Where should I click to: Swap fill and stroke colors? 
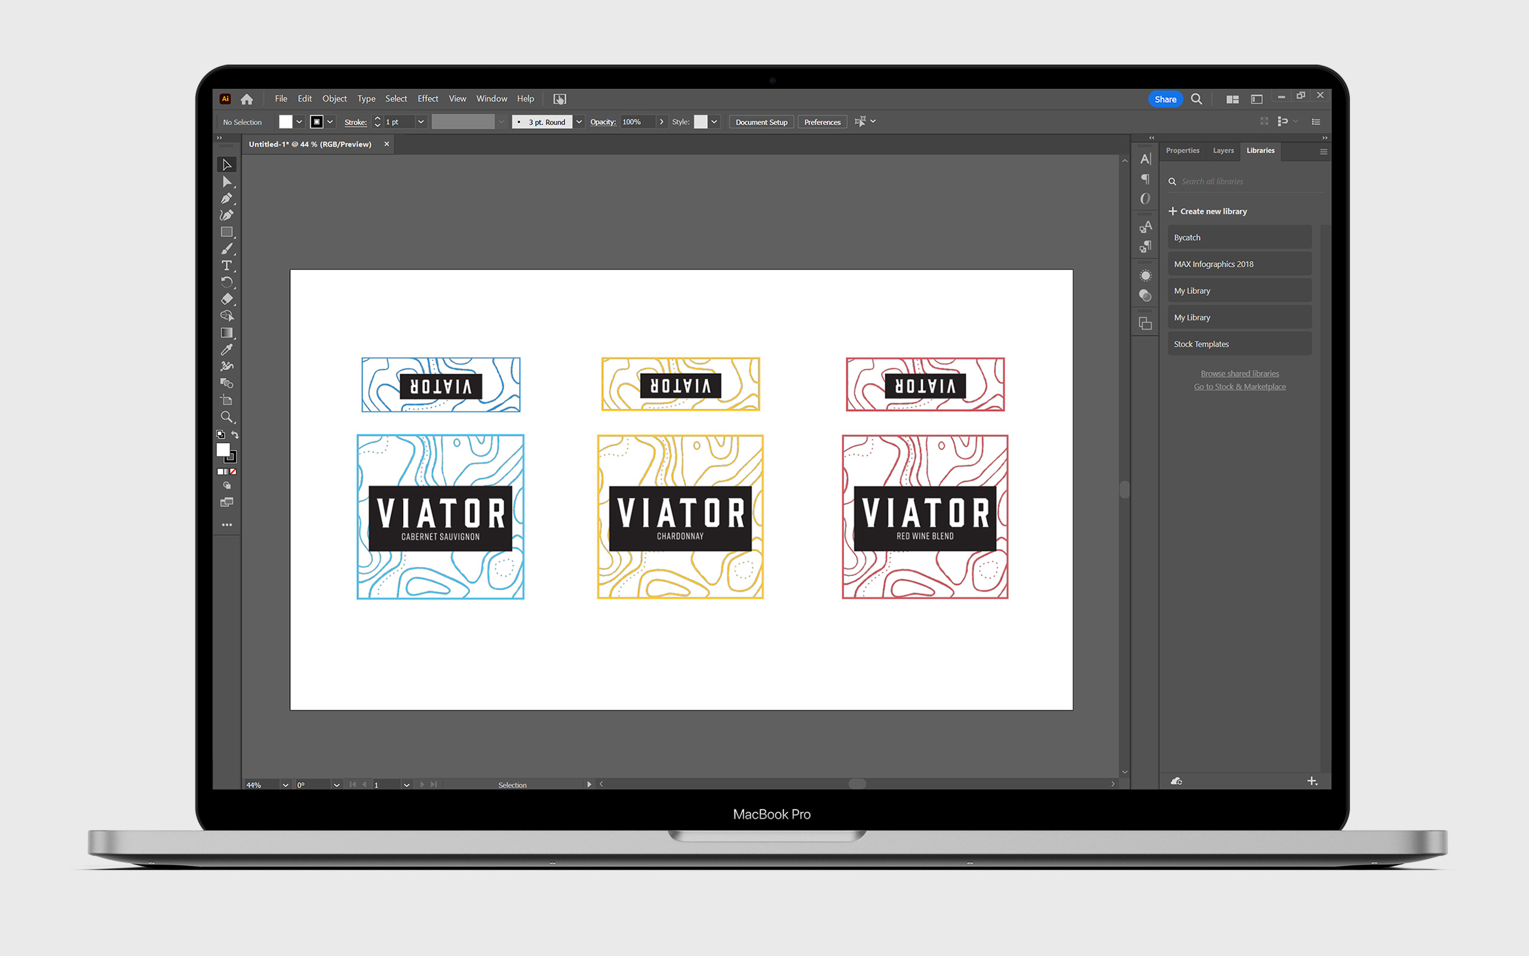[235, 434]
